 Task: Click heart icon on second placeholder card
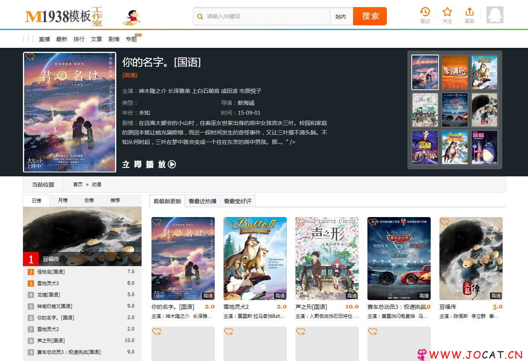tap(229, 332)
